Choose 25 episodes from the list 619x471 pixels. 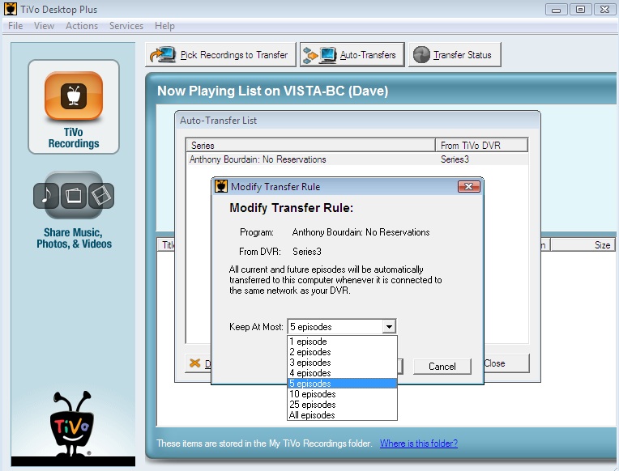pyautogui.click(x=342, y=405)
